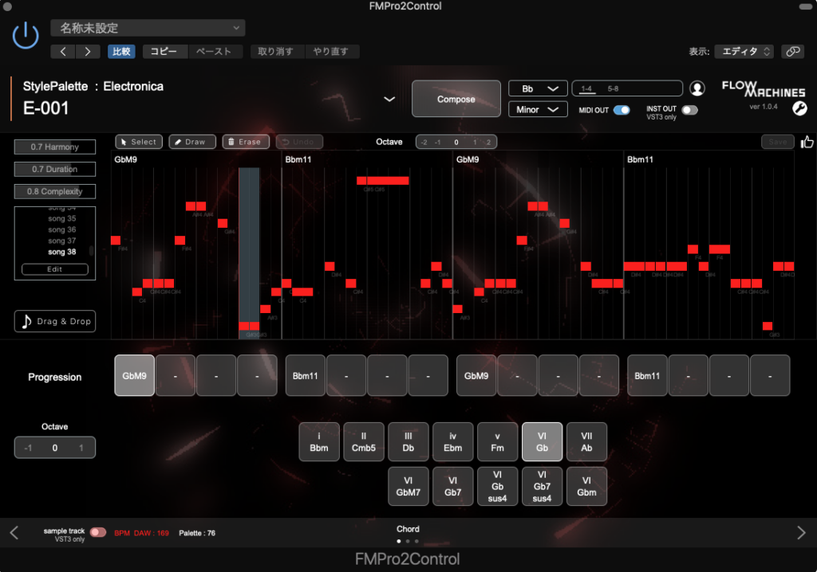Image resolution: width=817 pixels, height=572 pixels.
Task: Go to the previous preset arrow
Action: click(63, 52)
